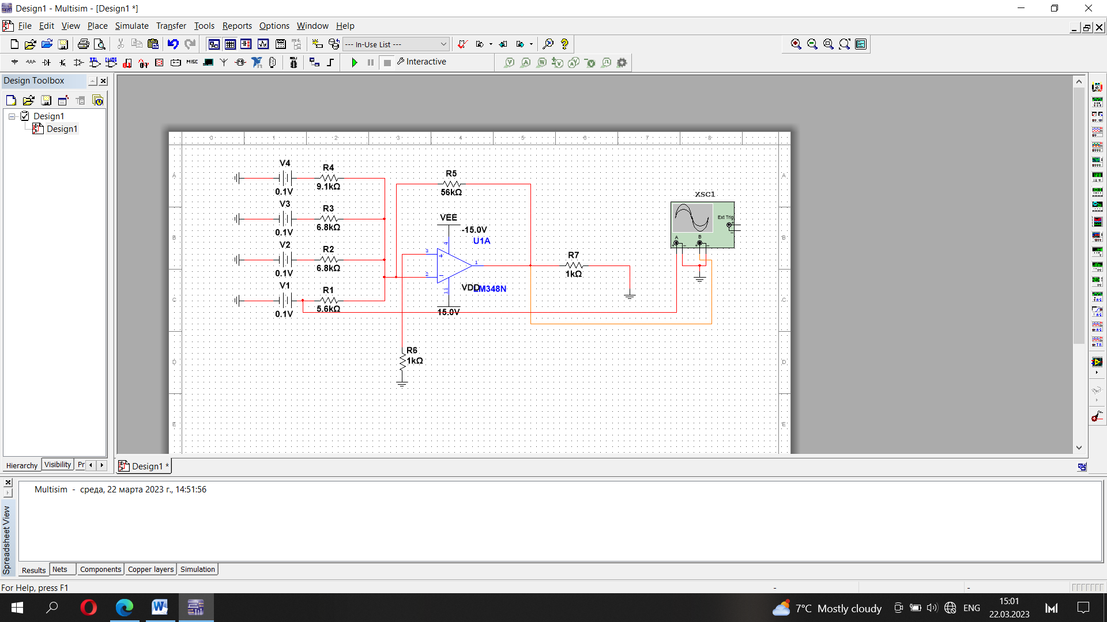
Task: Place a bus with the bus tool
Action: point(330,62)
